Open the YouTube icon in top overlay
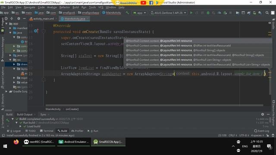 click(143, 3)
